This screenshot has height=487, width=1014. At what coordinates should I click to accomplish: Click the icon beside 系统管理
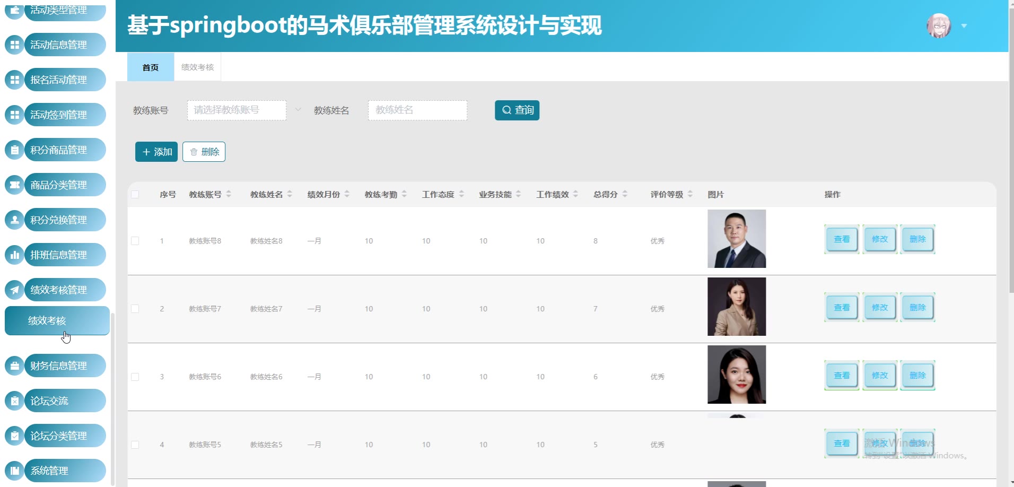point(14,471)
